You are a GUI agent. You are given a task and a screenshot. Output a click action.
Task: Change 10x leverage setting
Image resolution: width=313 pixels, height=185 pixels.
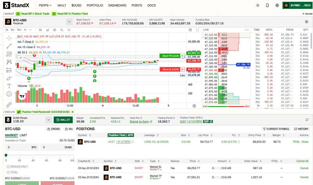[69, 129]
